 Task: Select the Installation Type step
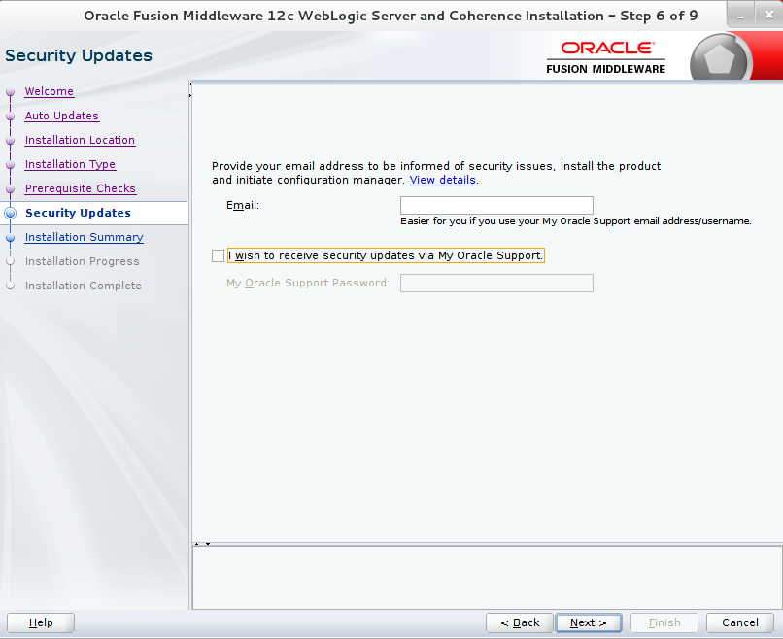(x=70, y=164)
